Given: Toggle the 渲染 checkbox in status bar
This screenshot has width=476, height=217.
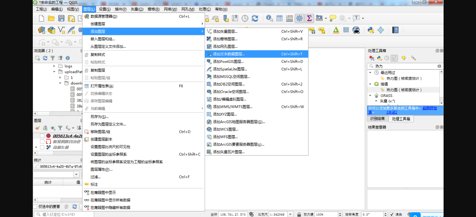Looking at the screenshot, I should click(x=392, y=215).
